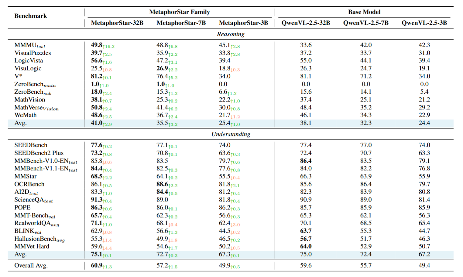
Task: Click the OCRBench row label
Action: pyautogui.click(x=29, y=184)
